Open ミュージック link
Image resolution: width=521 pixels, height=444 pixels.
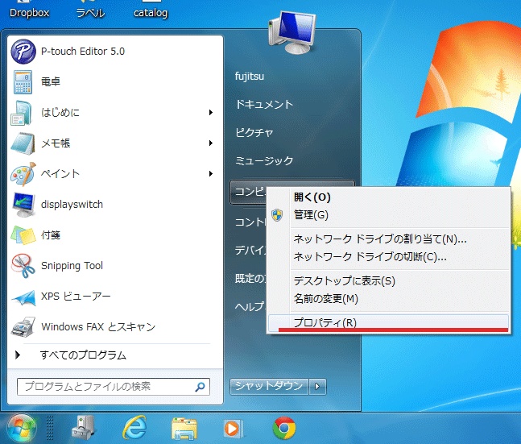264,161
